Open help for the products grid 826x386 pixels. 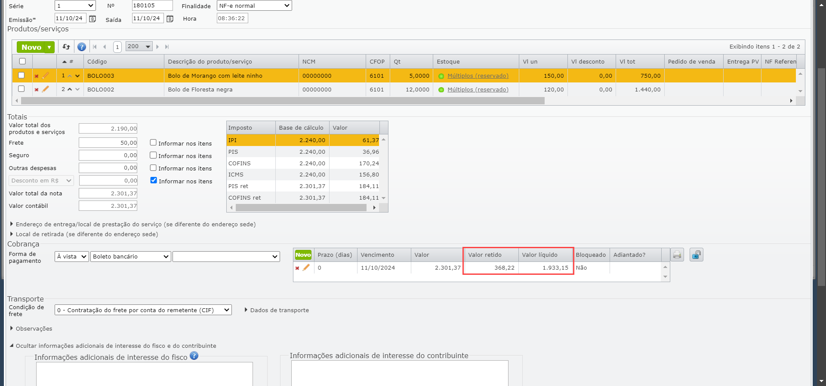(x=82, y=47)
